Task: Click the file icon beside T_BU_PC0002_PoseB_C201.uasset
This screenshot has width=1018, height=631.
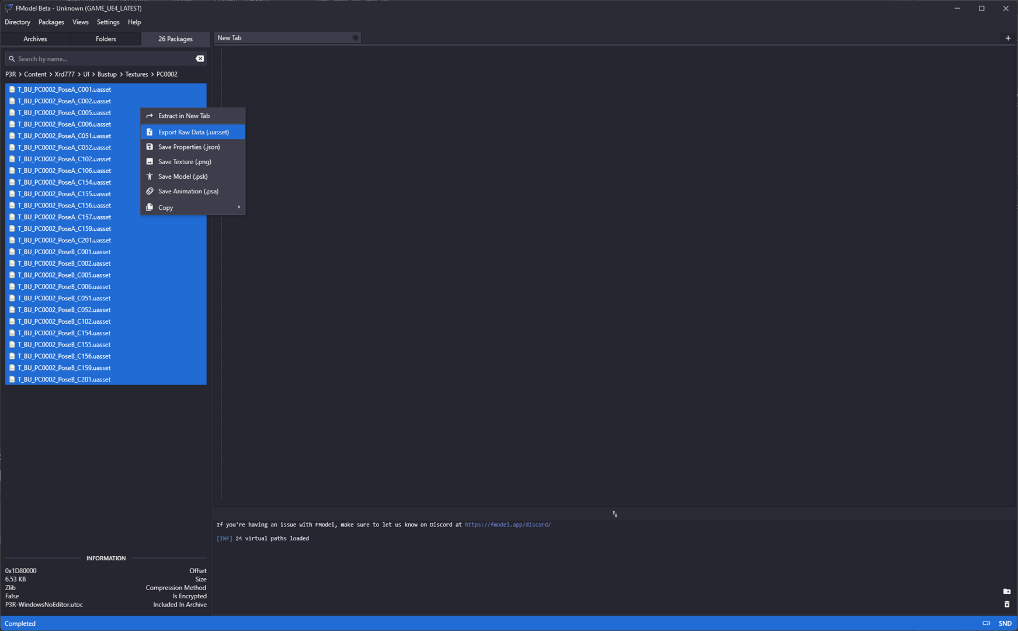Action: pos(12,379)
